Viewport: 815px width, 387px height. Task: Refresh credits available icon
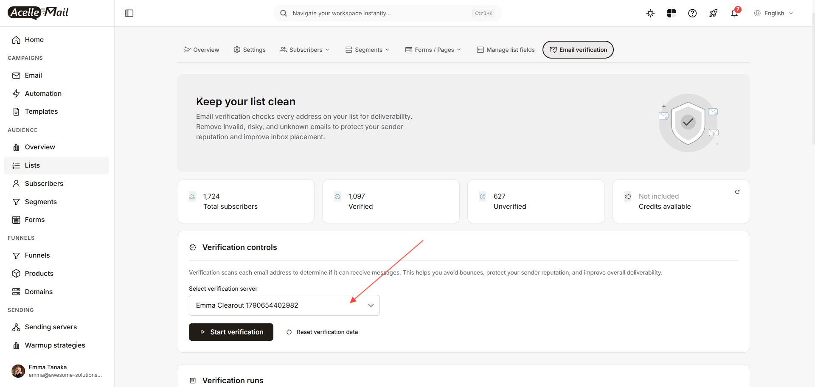point(737,192)
